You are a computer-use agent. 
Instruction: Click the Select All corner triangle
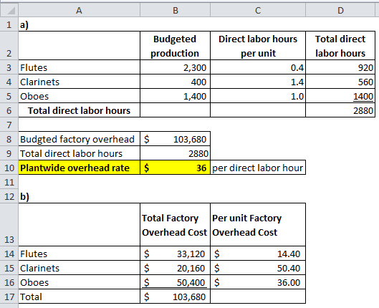(x=9, y=10)
